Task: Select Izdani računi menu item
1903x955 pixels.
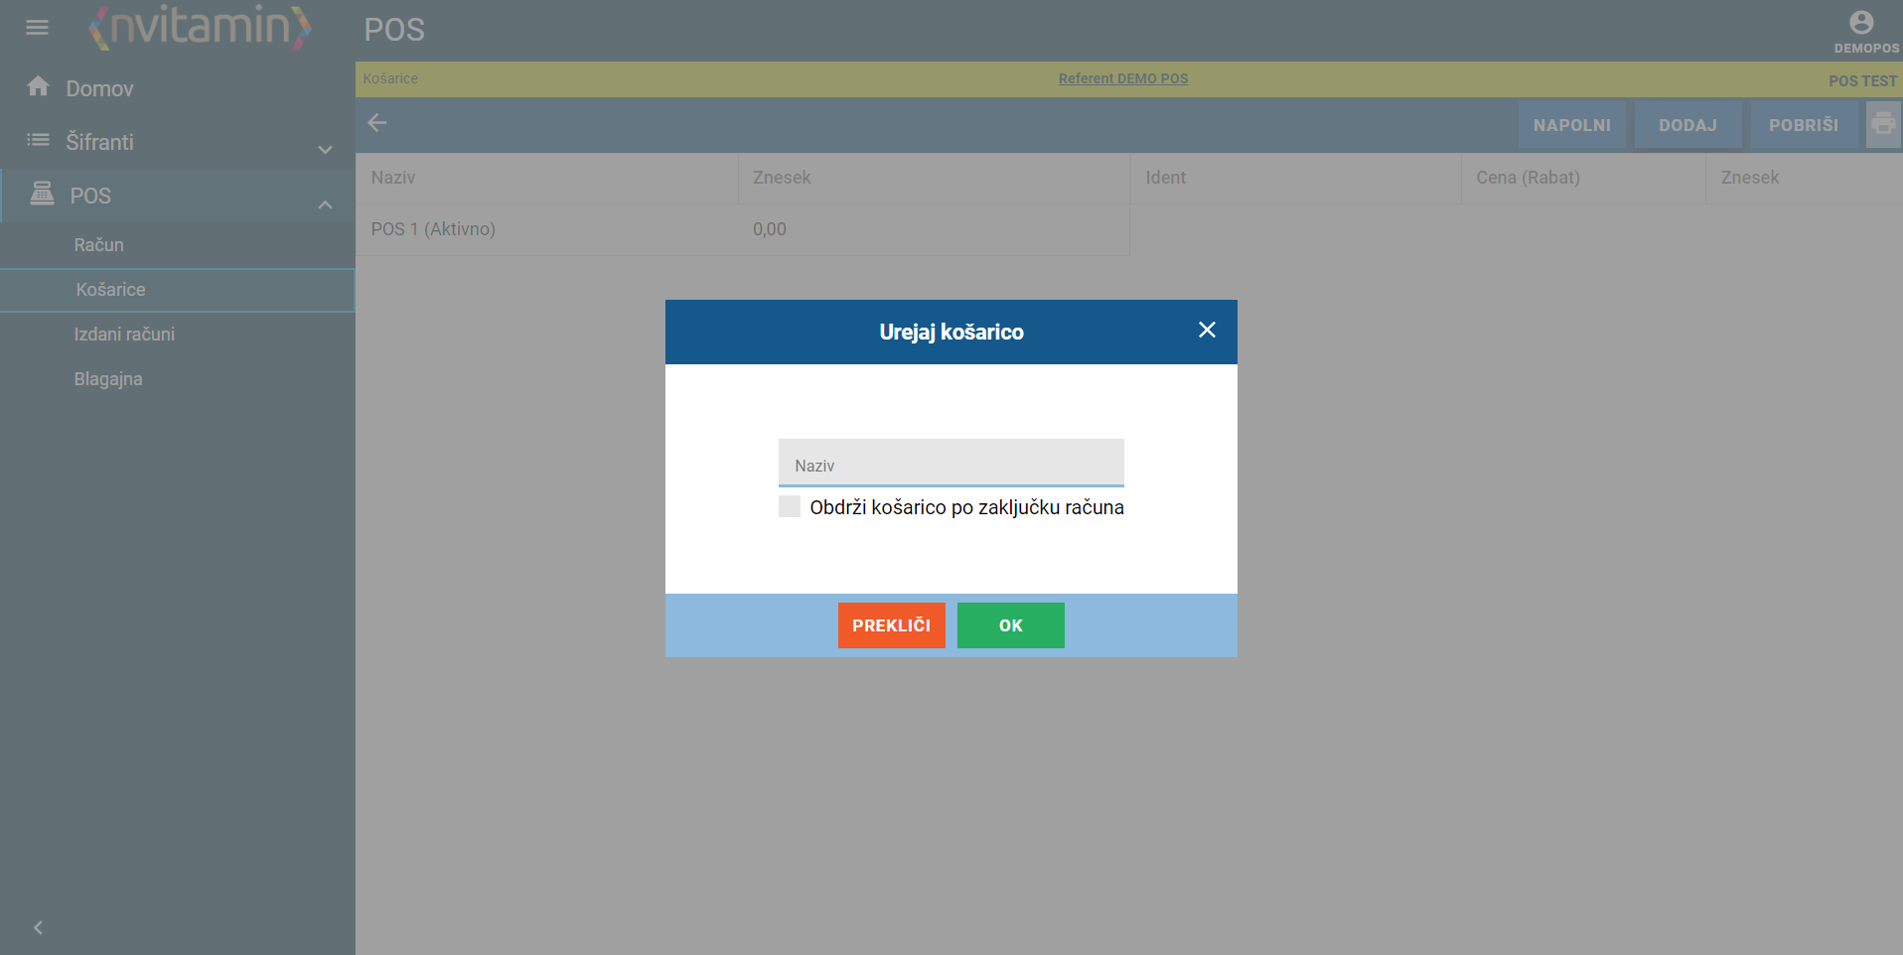Action: (124, 335)
